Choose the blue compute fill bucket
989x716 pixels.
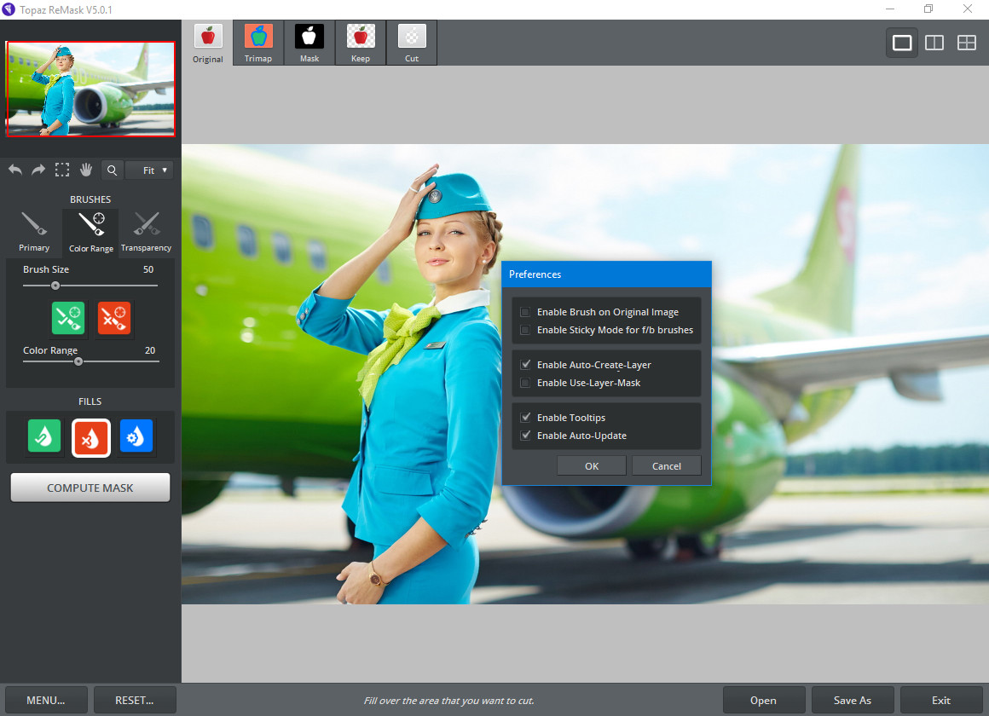136,436
